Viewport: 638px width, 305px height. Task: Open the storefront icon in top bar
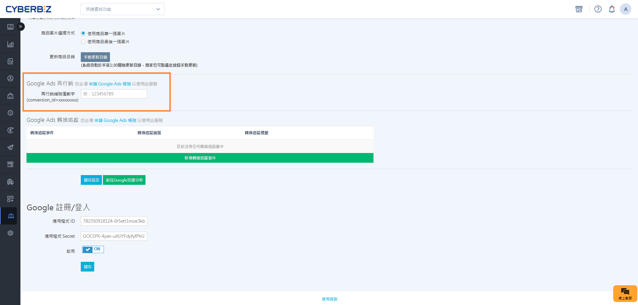(x=579, y=9)
